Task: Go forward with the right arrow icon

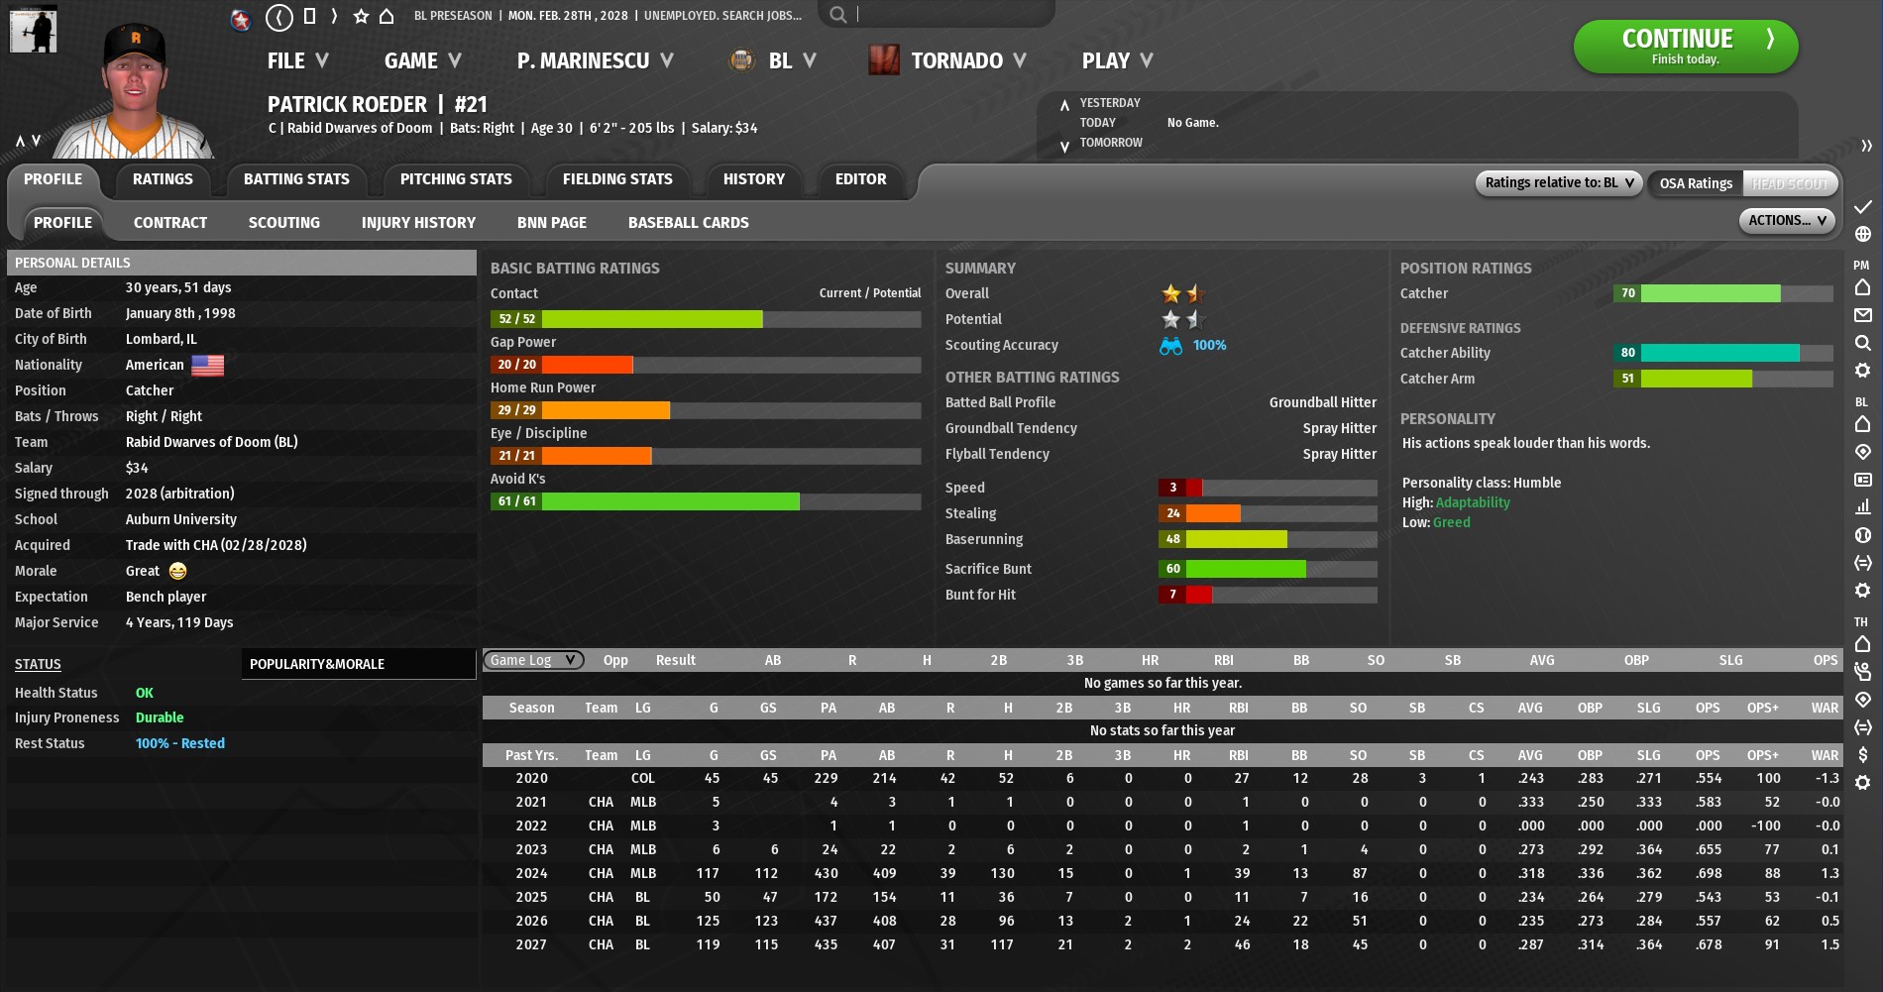Action: pos(334,16)
